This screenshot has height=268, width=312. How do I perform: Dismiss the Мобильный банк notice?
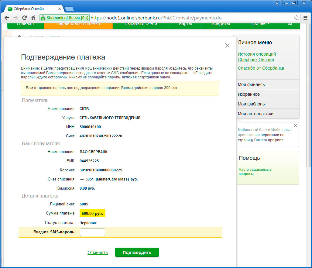click(296, 125)
